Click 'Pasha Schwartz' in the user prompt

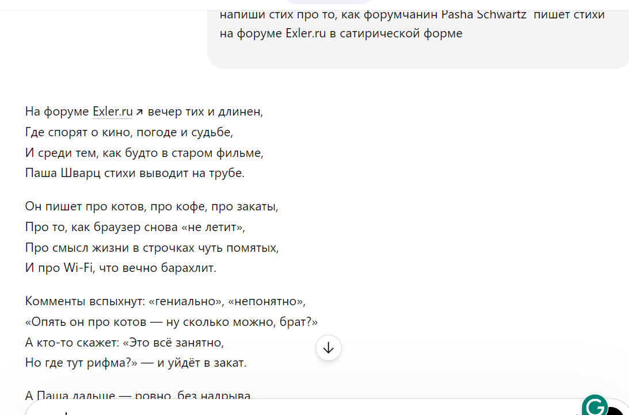(x=483, y=14)
